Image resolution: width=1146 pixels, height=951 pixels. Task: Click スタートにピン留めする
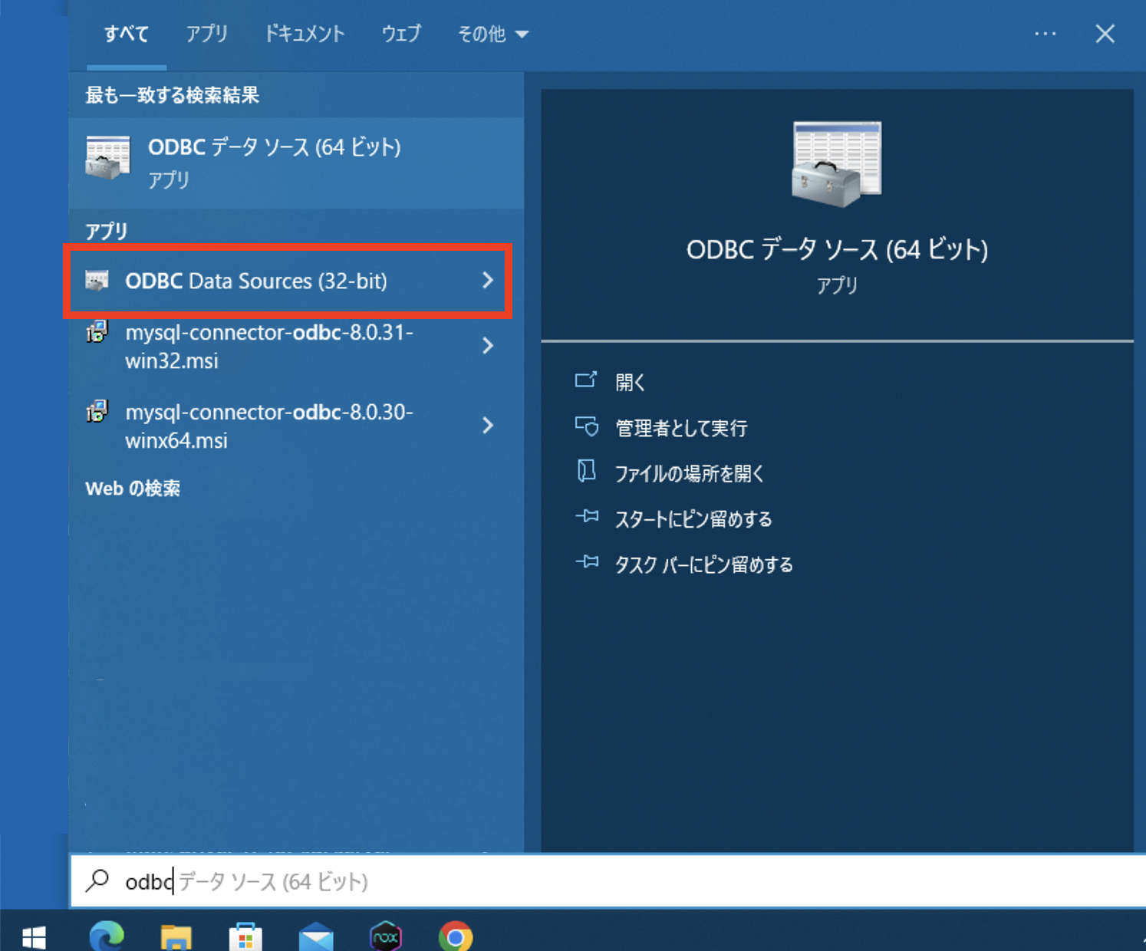coord(693,519)
